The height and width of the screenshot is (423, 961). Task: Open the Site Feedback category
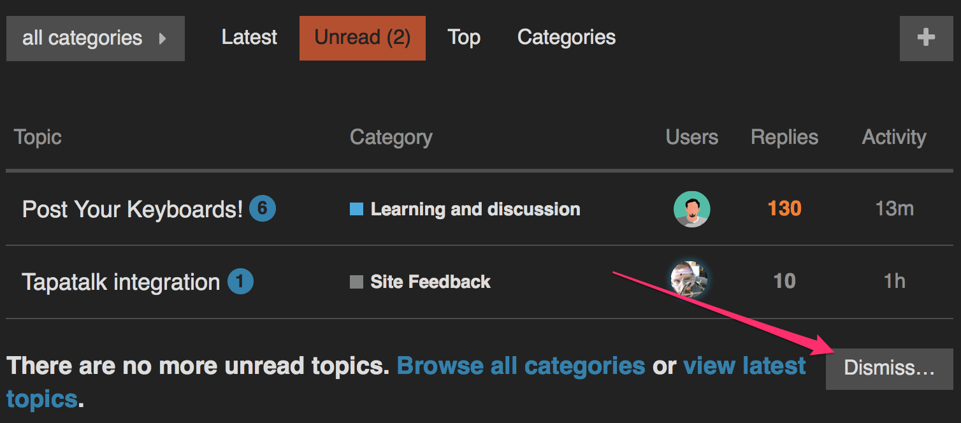pos(430,282)
